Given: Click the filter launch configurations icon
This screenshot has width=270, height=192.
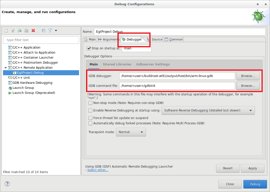Looking at the screenshot, I should (50, 30).
